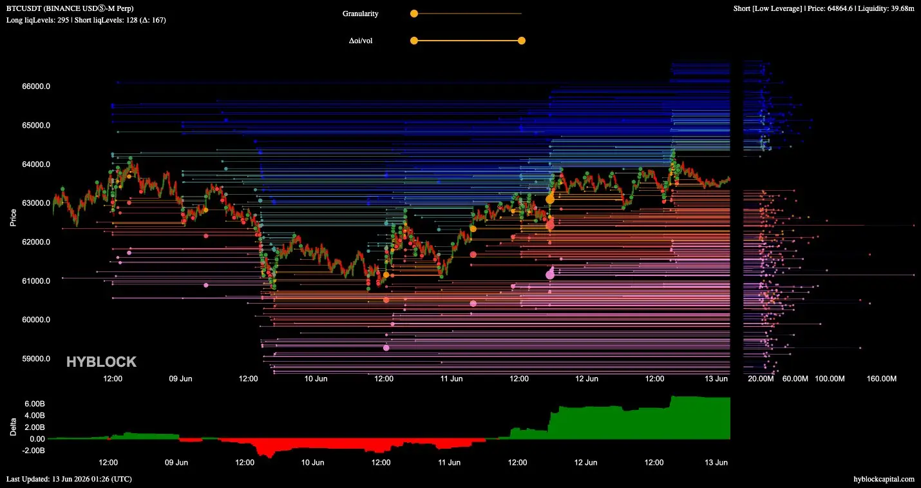Click the 160.00M liquidity axis label

[881, 379]
